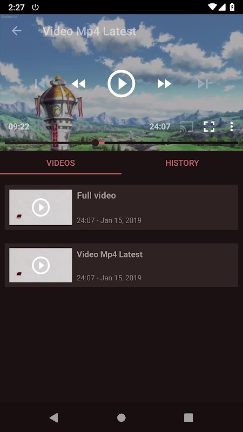Screen dimensions: 243x432
Task: Tap the back arrow in the player header
Action: (17, 31)
